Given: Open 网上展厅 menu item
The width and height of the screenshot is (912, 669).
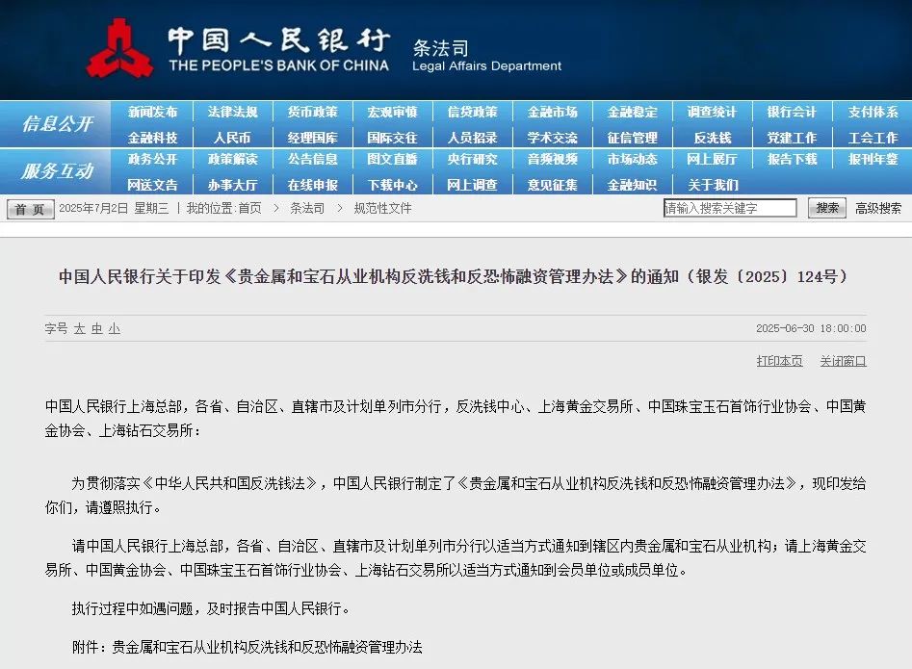Looking at the screenshot, I should pyautogui.click(x=712, y=159).
